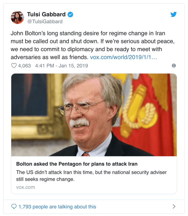Viewport: 188px width, 216px height.
Task: Click the article description about national security adviser
Action: [91, 176]
